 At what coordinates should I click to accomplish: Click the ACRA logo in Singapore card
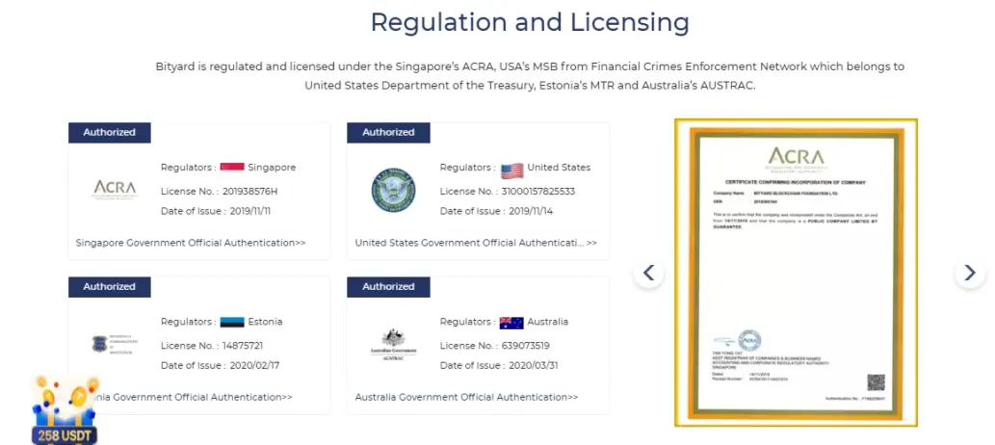[x=115, y=189]
